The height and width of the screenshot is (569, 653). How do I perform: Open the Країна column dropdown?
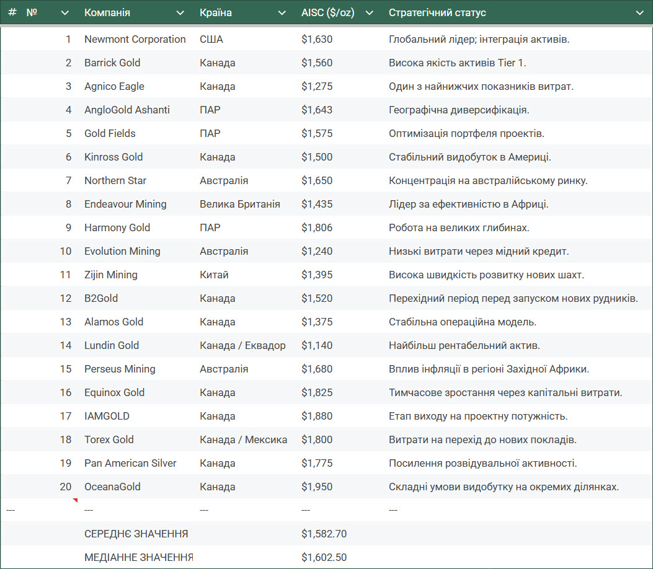click(282, 13)
